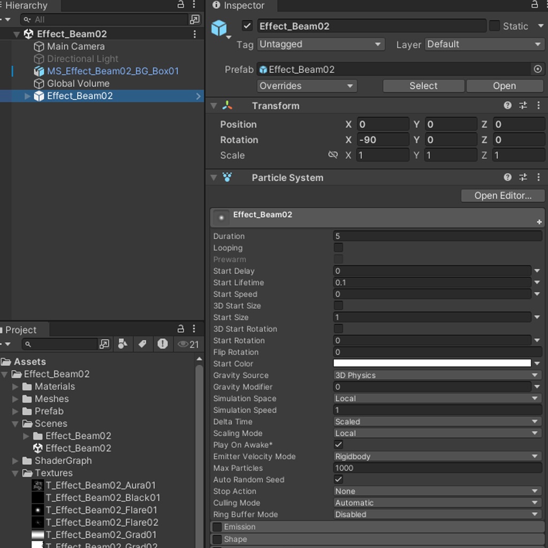The height and width of the screenshot is (548, 548).
Task: Click the Select prefab button
Action: (423, 86)
